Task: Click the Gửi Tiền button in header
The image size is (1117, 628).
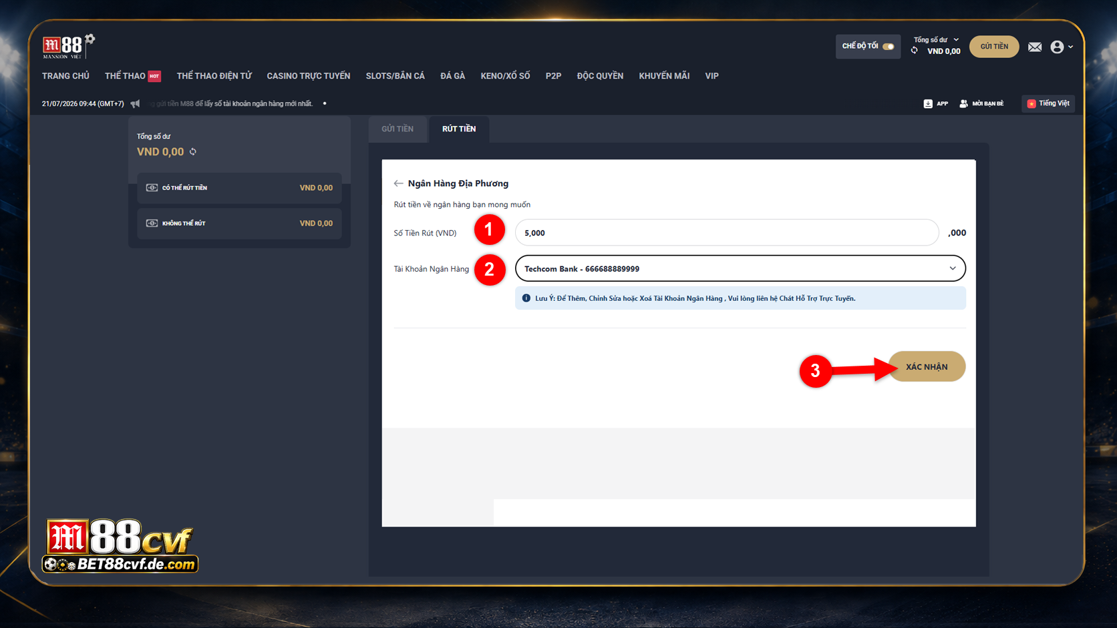Action: (x=994, y=46)
